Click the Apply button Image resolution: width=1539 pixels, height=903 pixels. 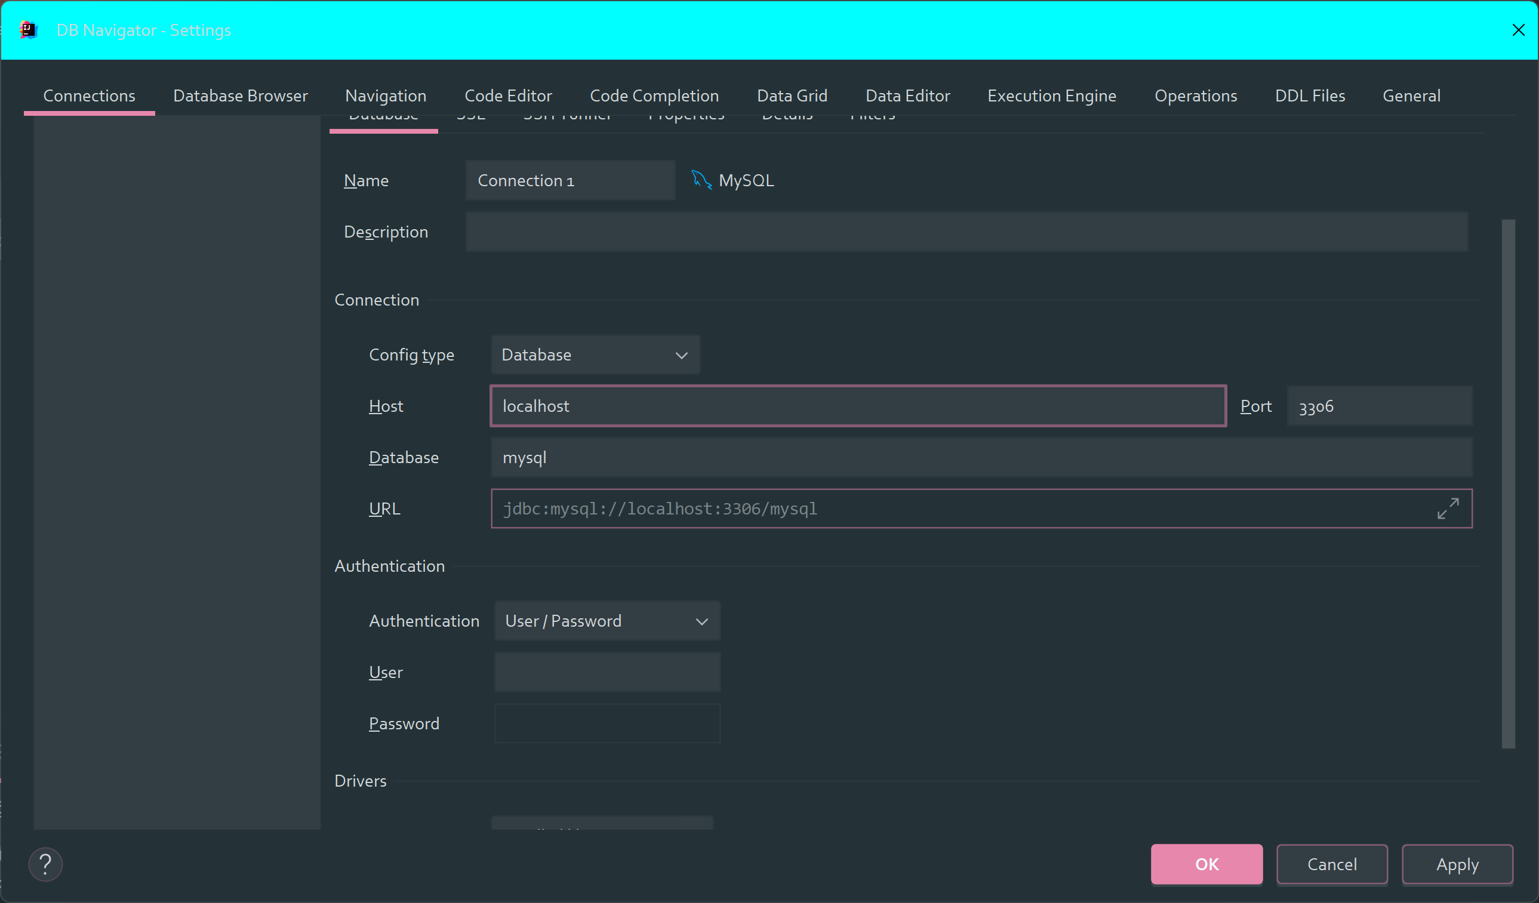(x=1457, y=864)
